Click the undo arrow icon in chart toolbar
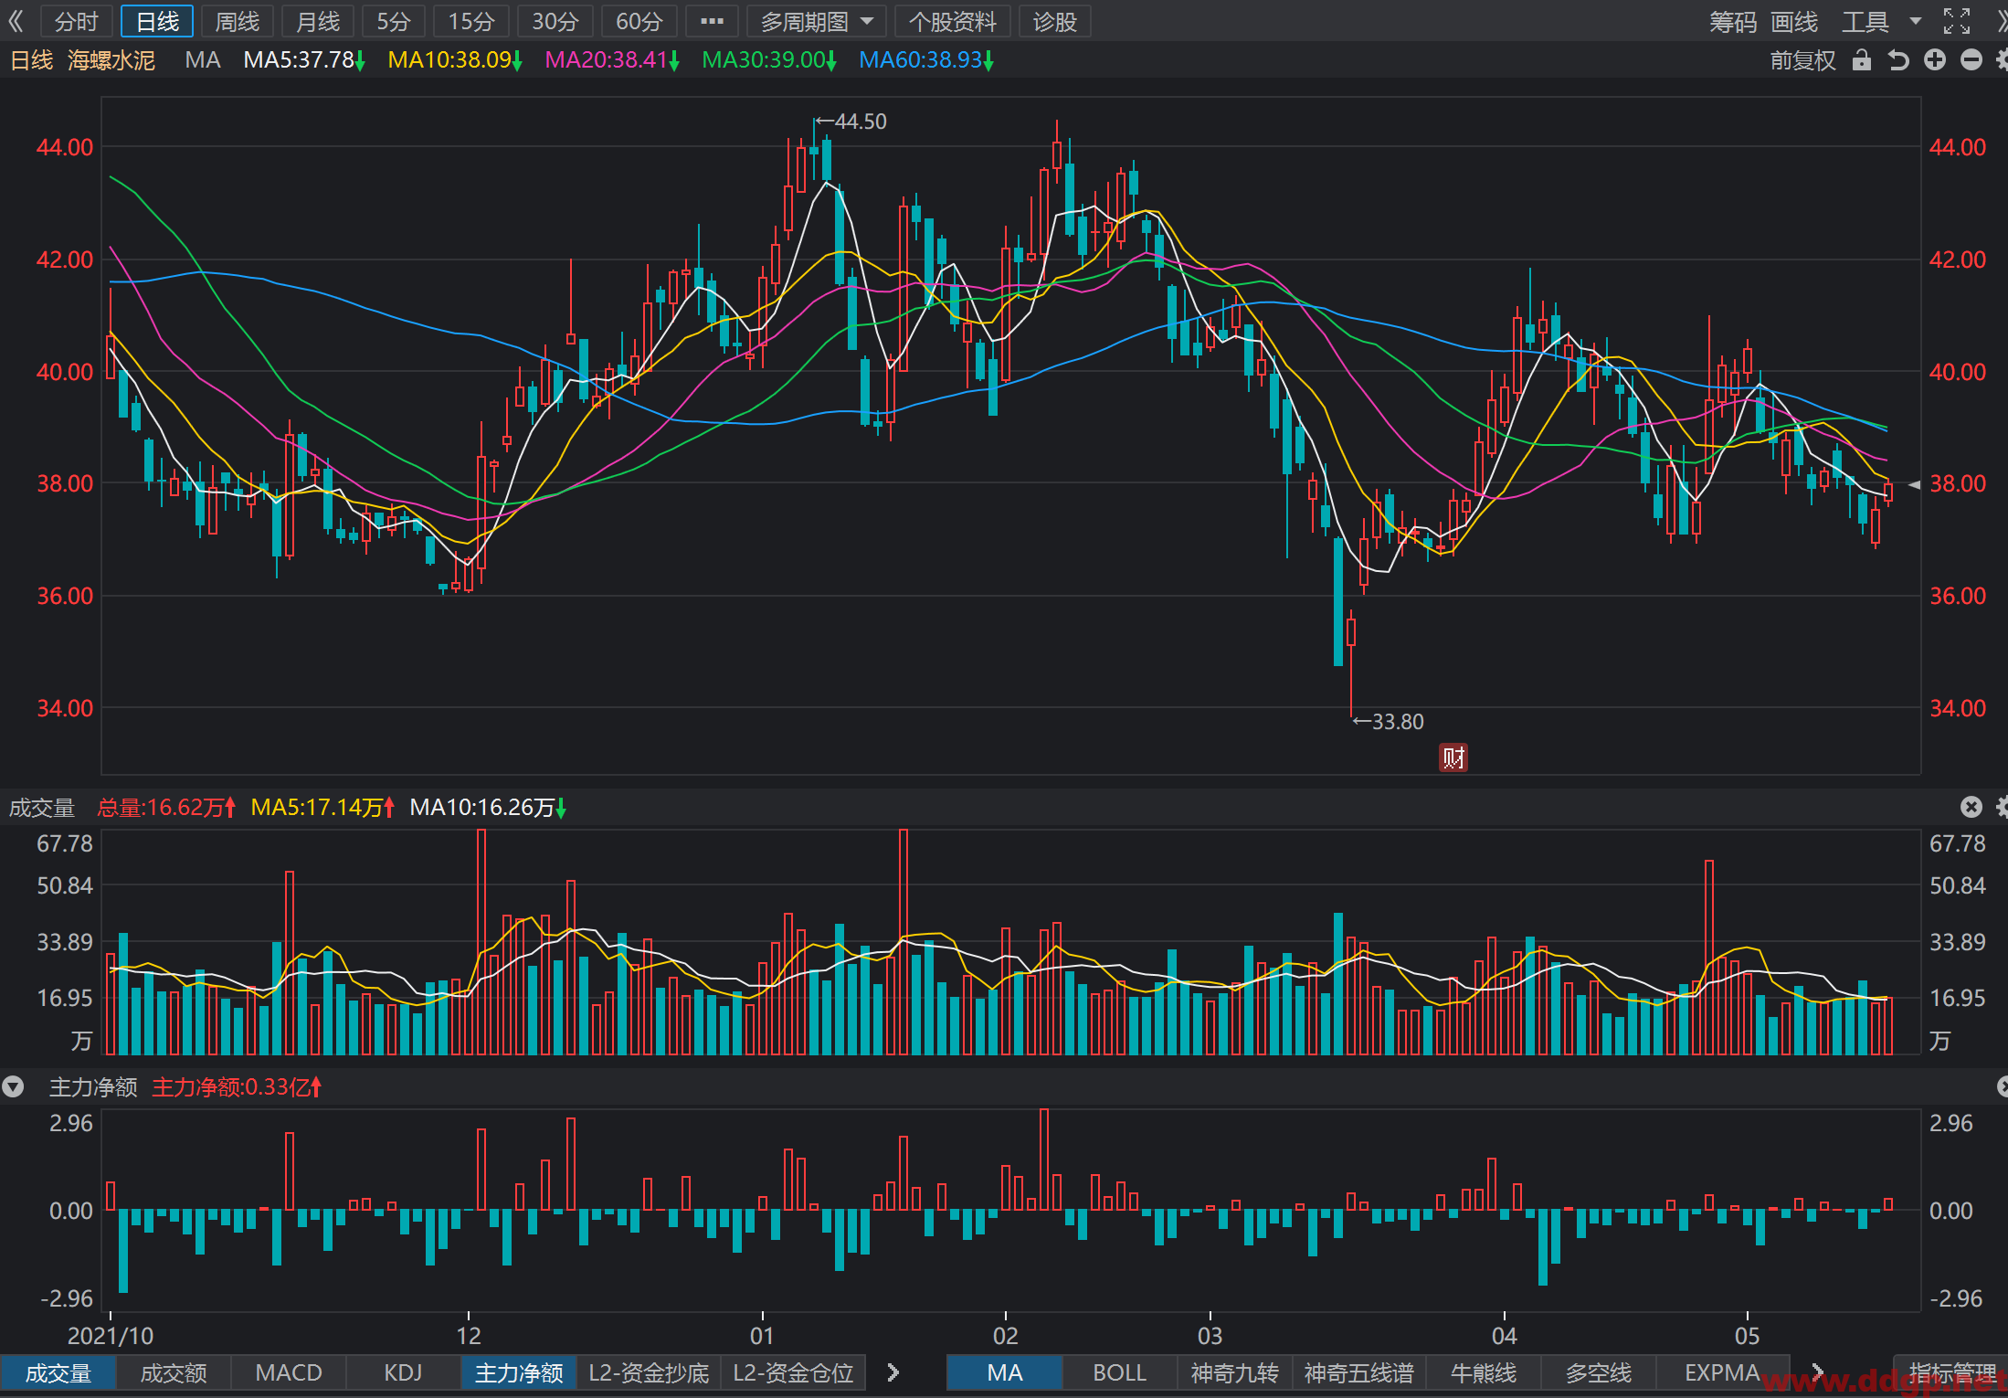The height and width of the screenshot is (1398, 2008). [x=1898, y=60]
